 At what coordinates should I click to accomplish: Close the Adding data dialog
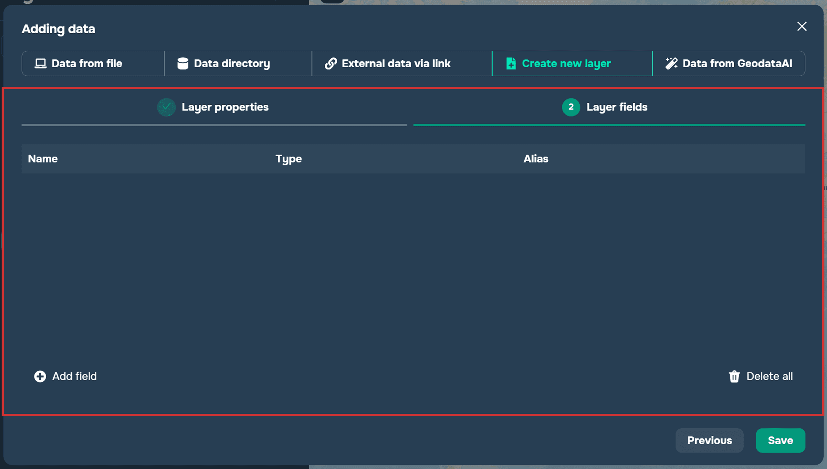(x=802, y=26)
